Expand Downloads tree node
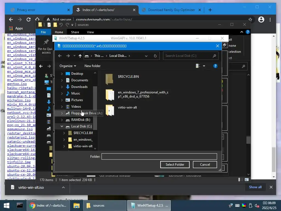The image size is (281, 211). point(62,87)
